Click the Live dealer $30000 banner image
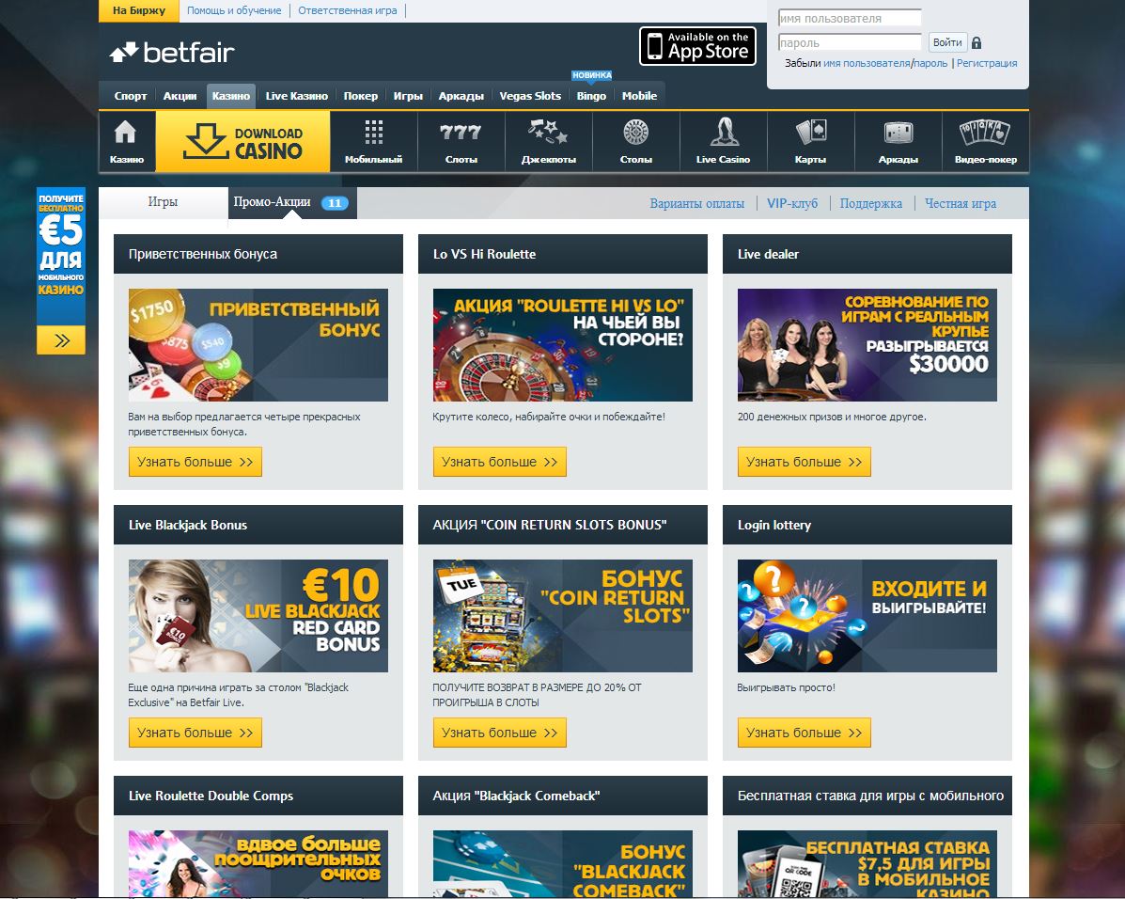Image resolution: width=1125 pixels, height=899 pixels. click(x=867, y=345)
